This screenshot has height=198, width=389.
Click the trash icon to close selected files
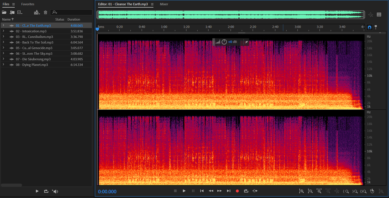point(46,12)
